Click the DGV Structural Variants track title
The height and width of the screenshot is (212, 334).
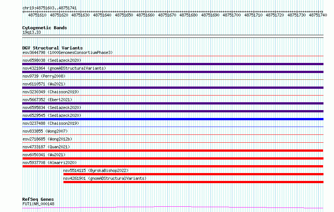tap(53, 48)
